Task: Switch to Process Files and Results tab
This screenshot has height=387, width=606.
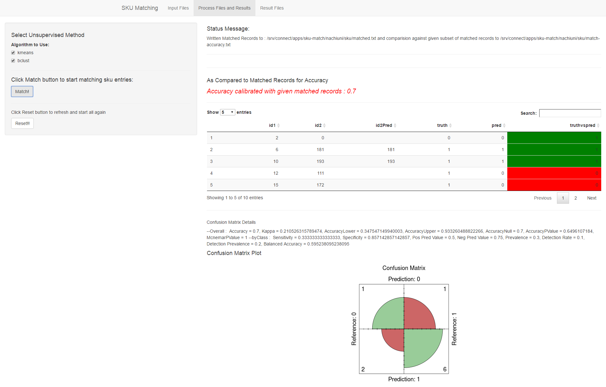Action: (x=224, y=8)
